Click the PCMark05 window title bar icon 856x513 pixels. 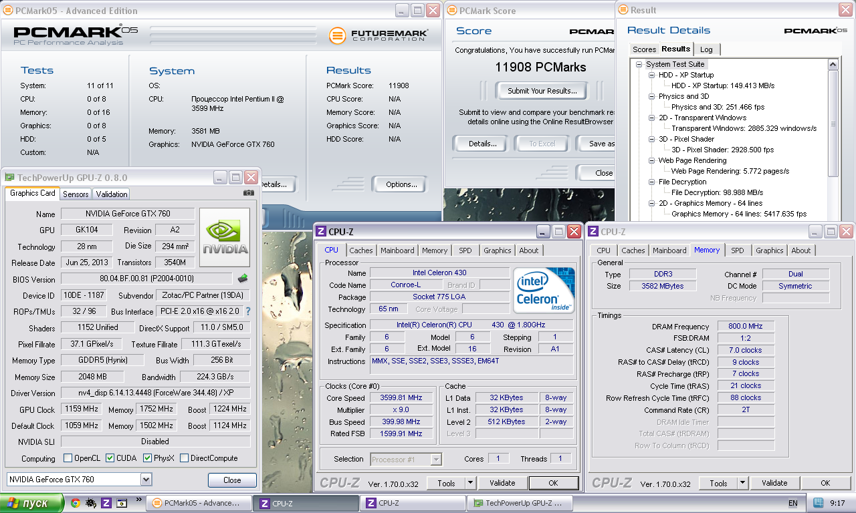8,11
